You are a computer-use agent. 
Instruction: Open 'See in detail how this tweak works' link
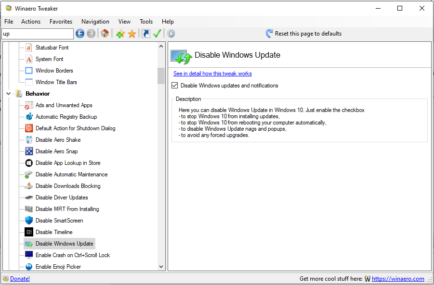pos(212,74)
